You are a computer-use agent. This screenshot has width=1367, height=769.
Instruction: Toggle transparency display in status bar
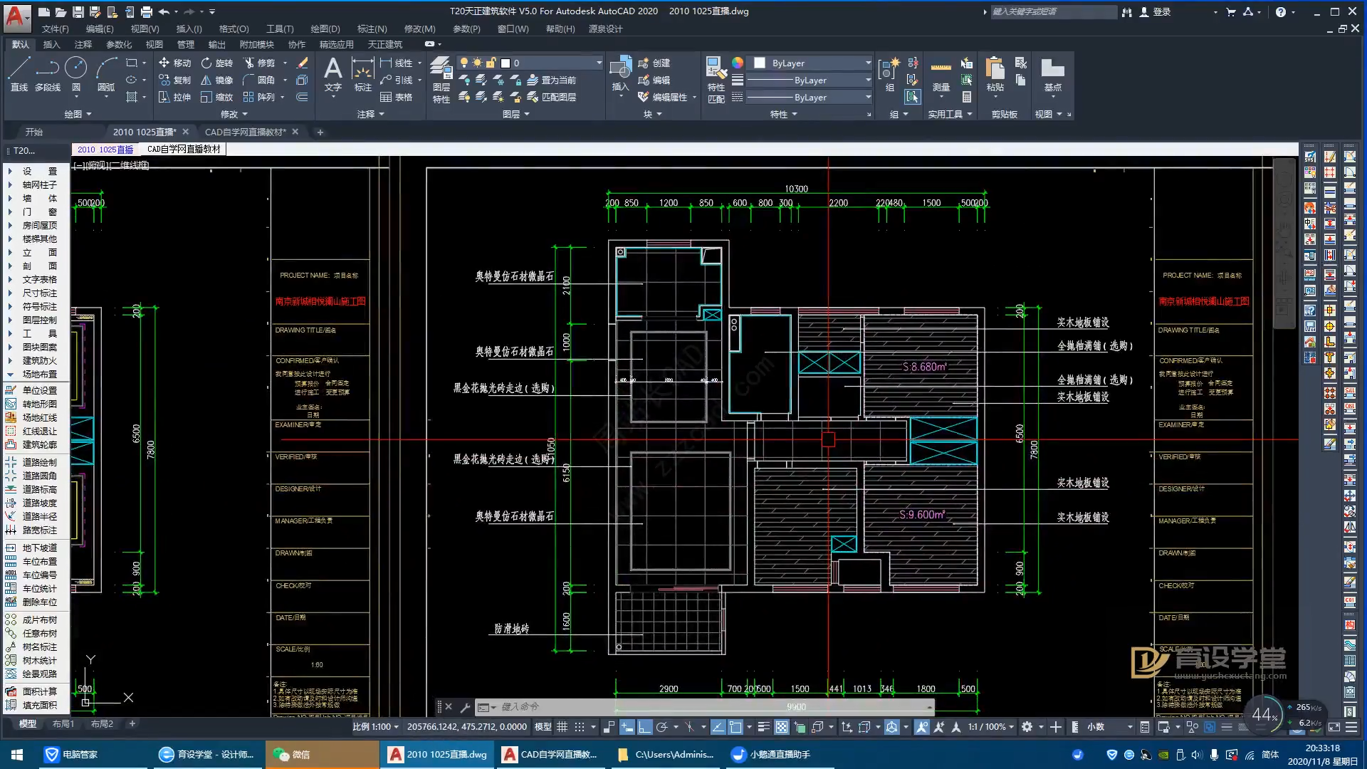point(781,727)
